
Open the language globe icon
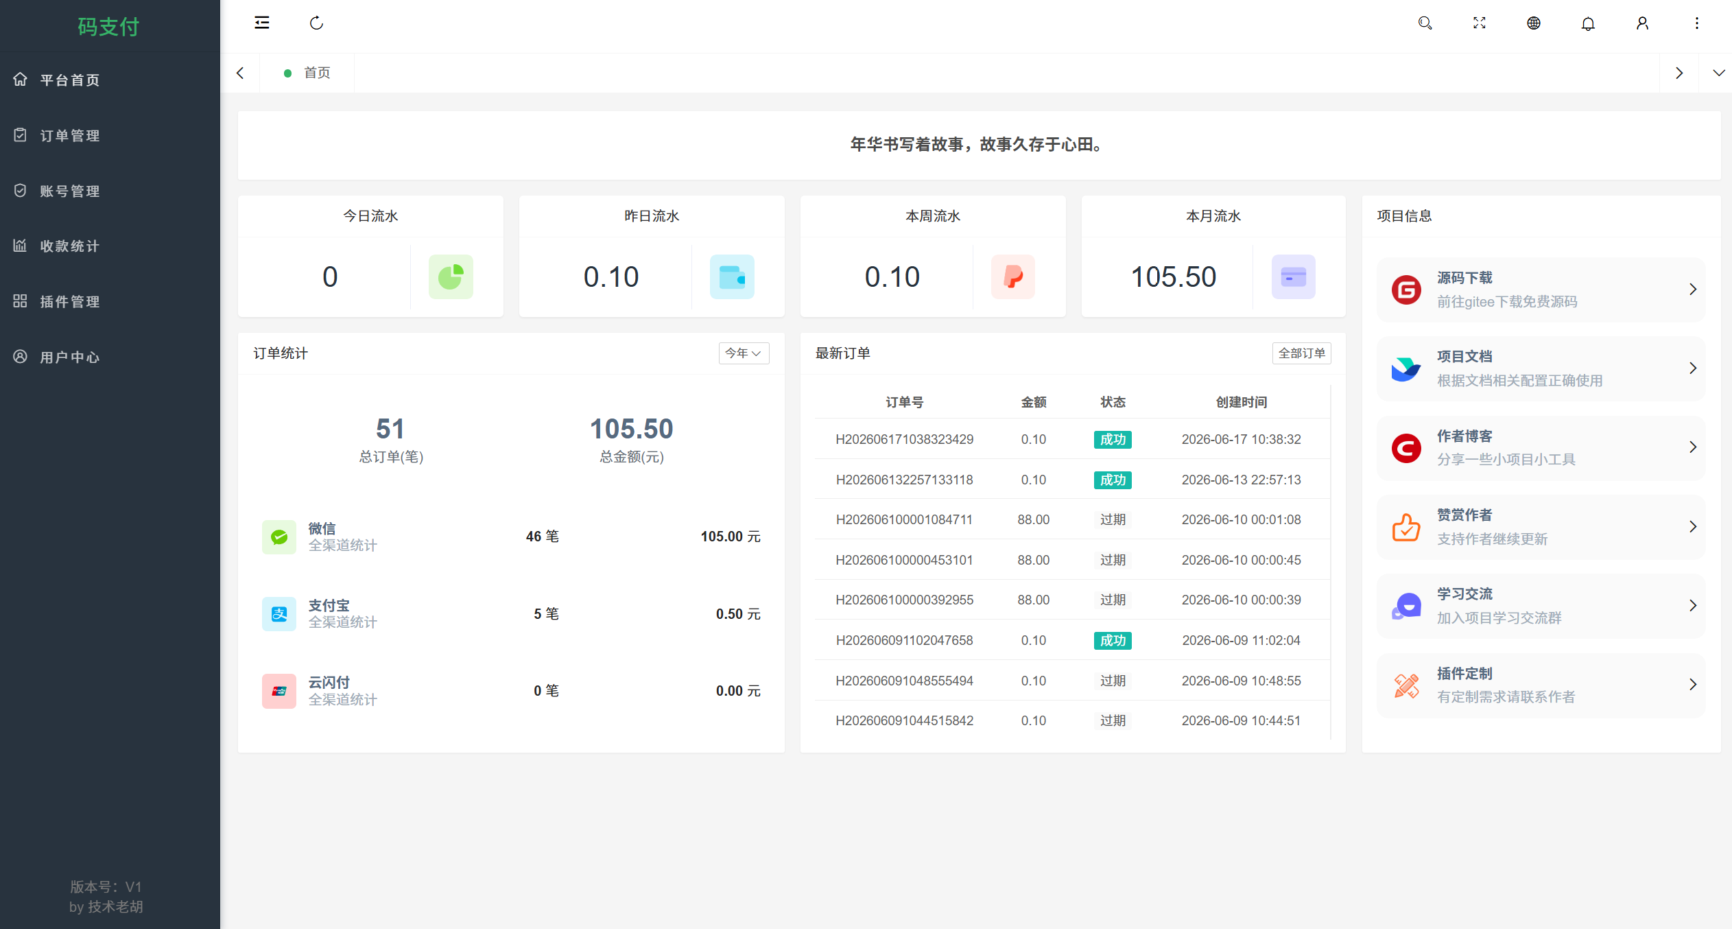tap(1534, 23)
